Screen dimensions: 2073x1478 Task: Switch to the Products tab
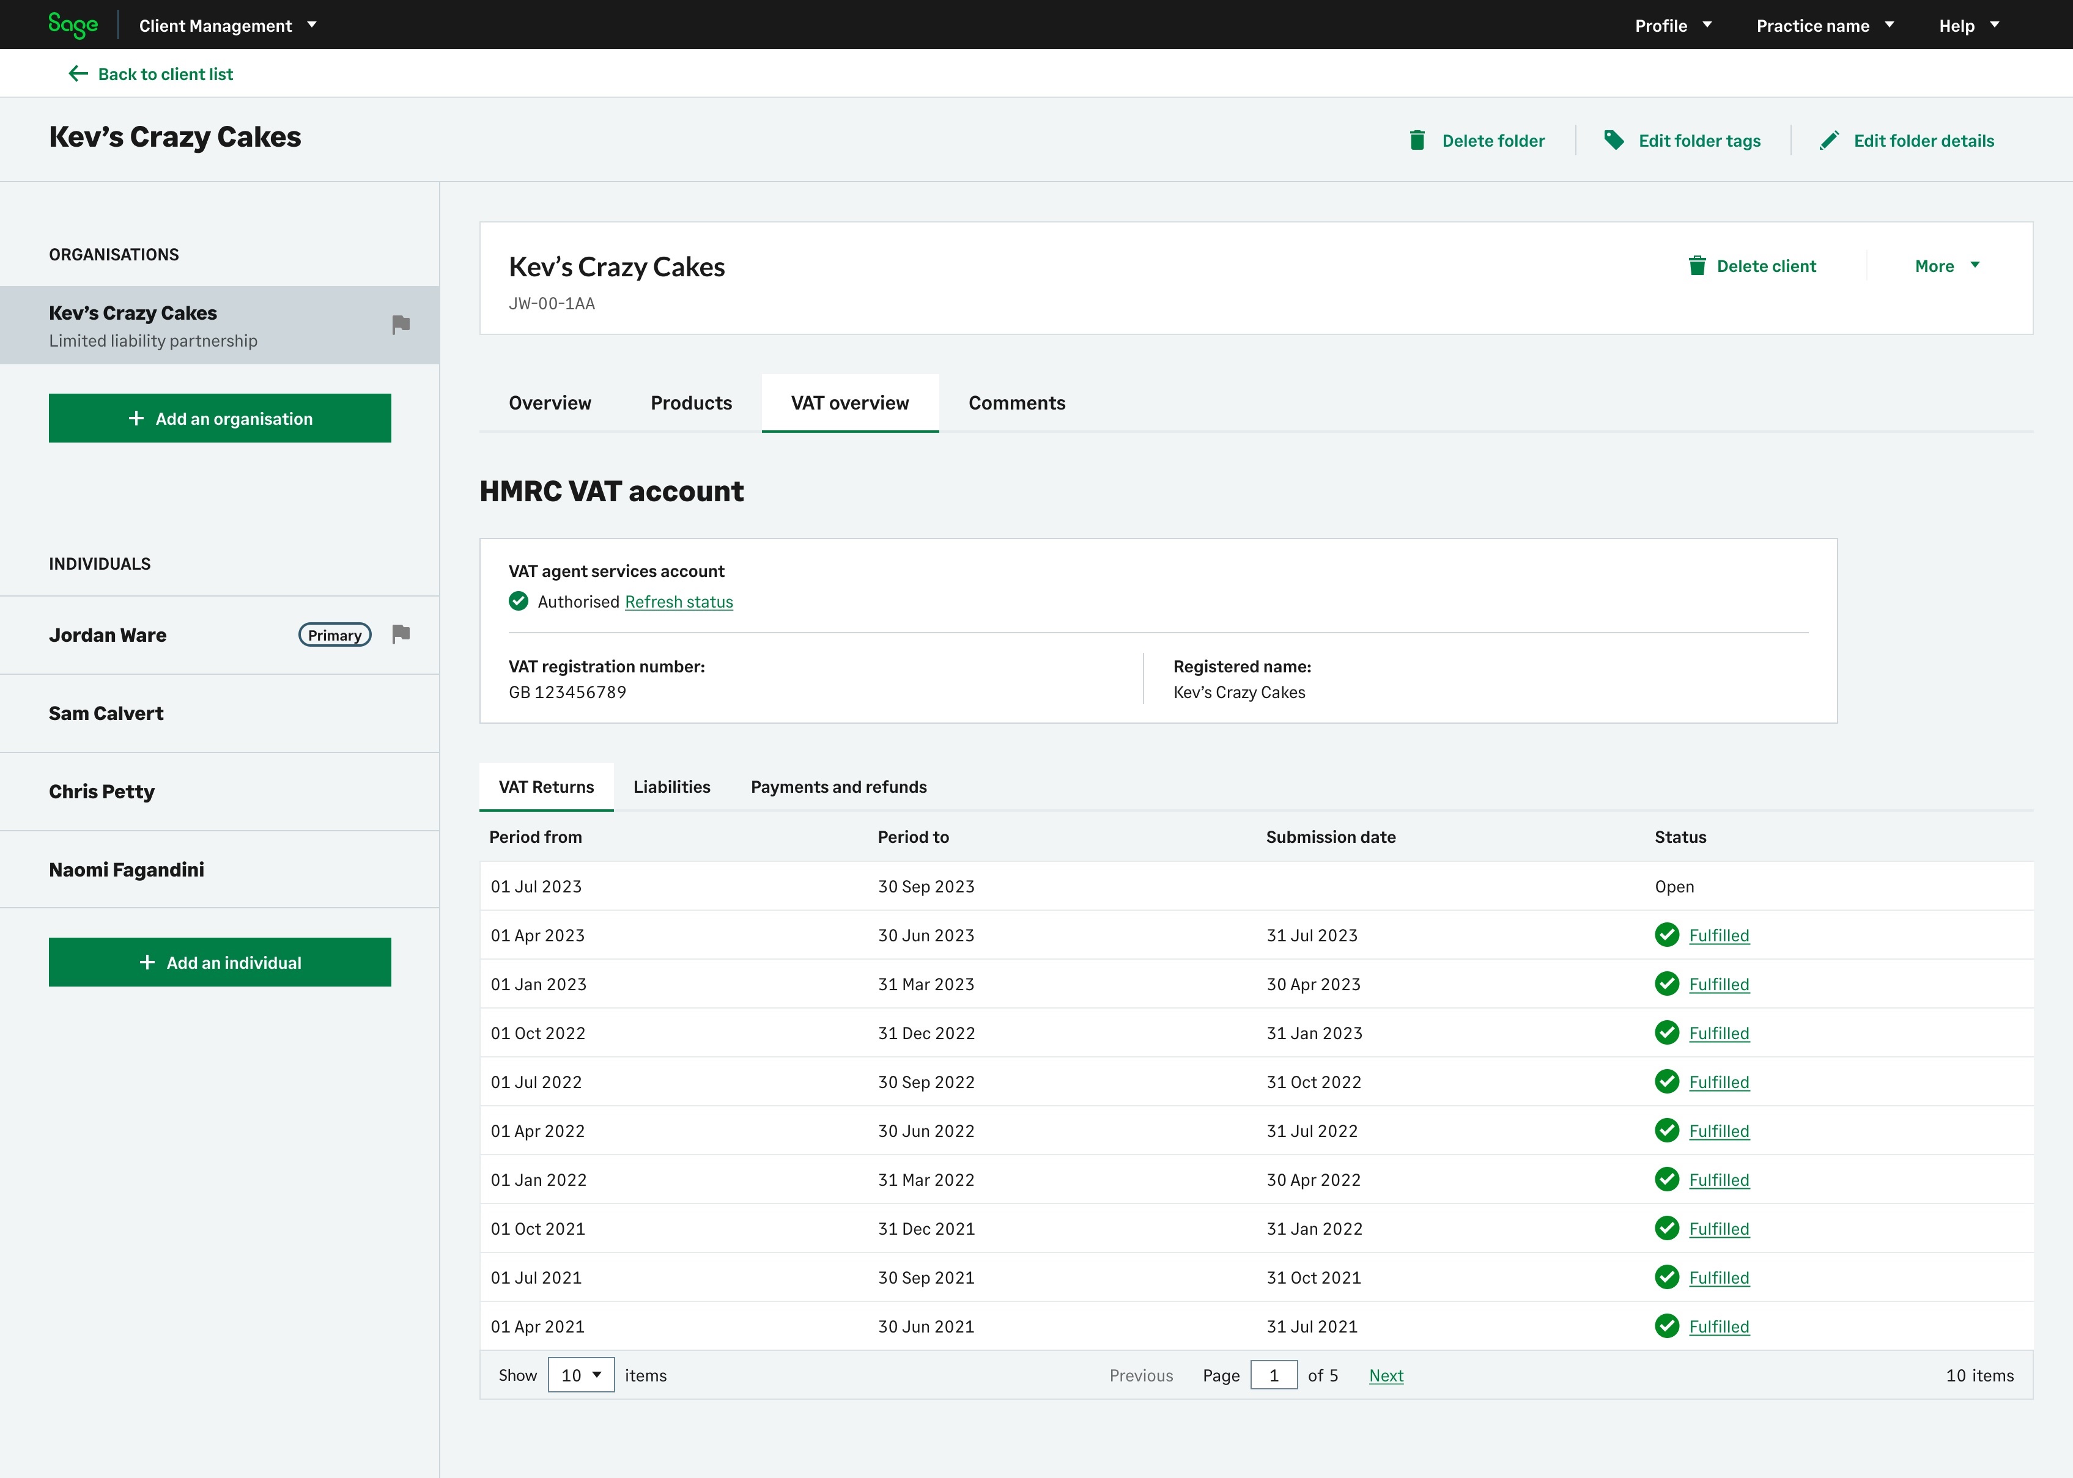click(690, 403)
